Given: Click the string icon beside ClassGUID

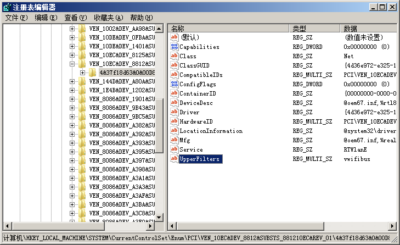Looking at the screenshot, I should (x=174, y=65).
